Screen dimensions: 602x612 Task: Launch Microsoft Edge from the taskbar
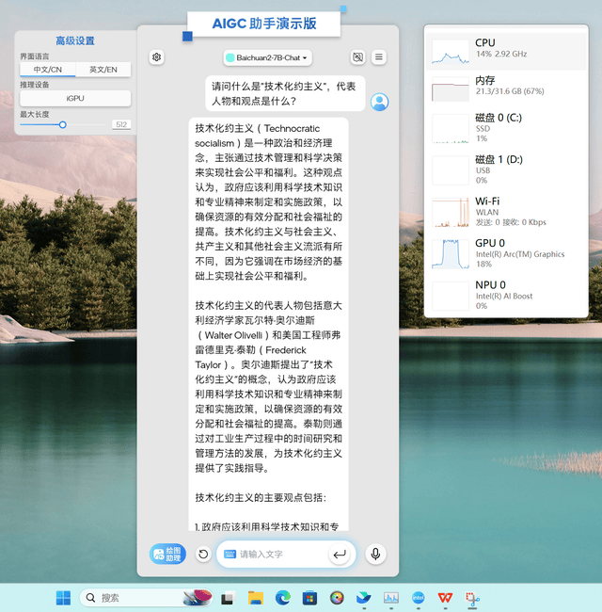(283, 598)
